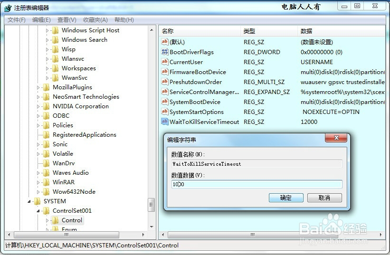This screenshot has height=255, width=390.
Task: Click the tree pane vertical scrollbar thumb
Action: pyautogui.click(x=151, y=205)
